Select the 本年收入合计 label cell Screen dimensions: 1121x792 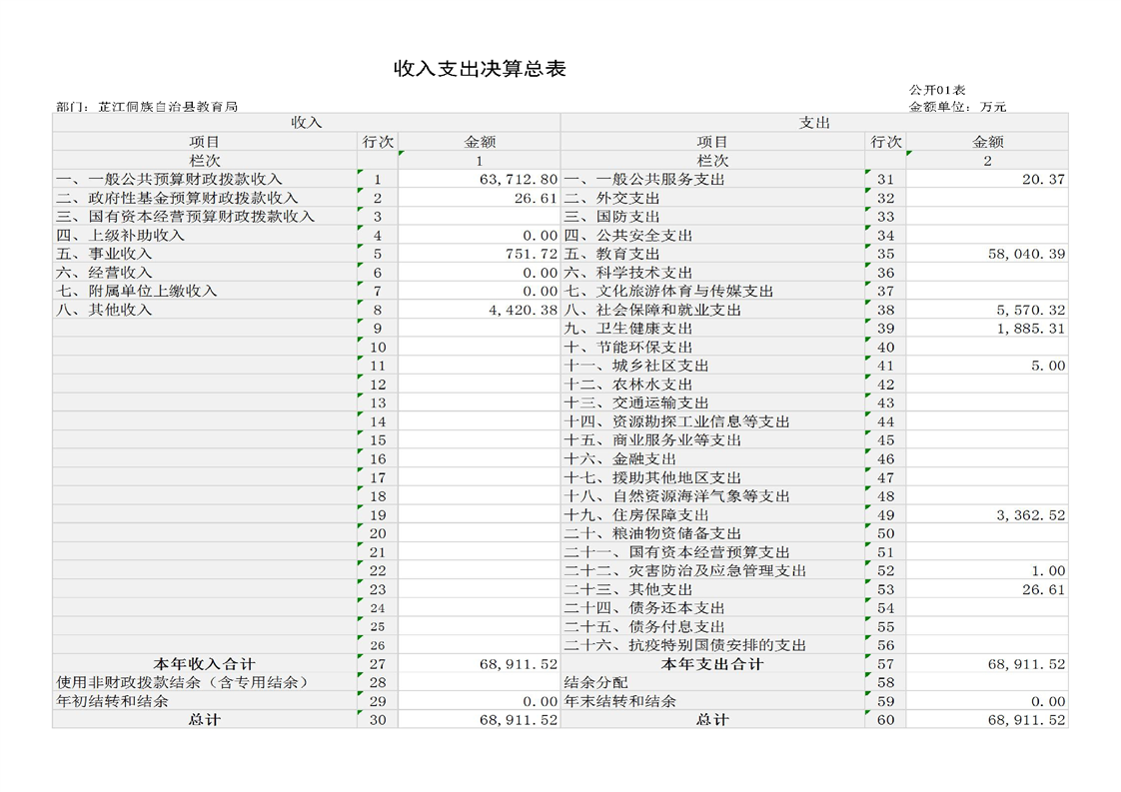pos(204,664)
